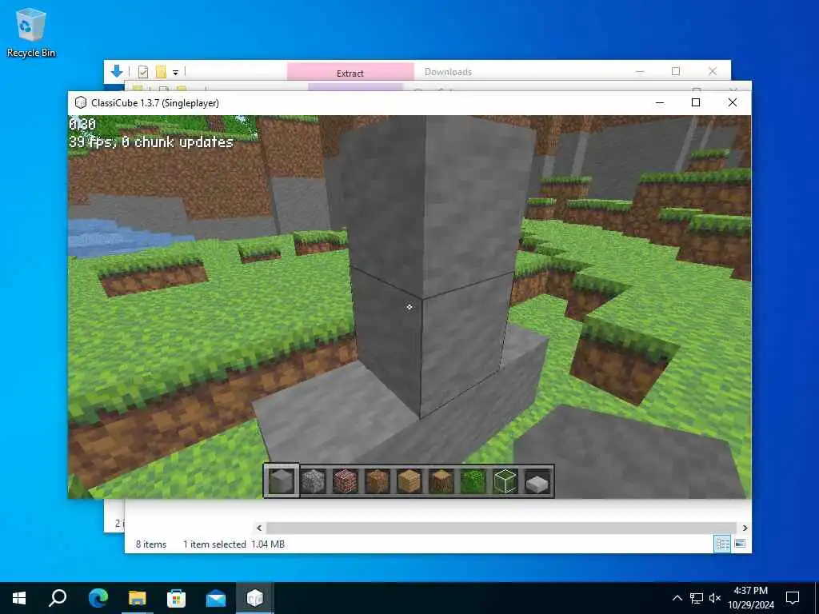Click ClassiCube taskbar button
Screen dimensions: 819x614
pos(255,598)
